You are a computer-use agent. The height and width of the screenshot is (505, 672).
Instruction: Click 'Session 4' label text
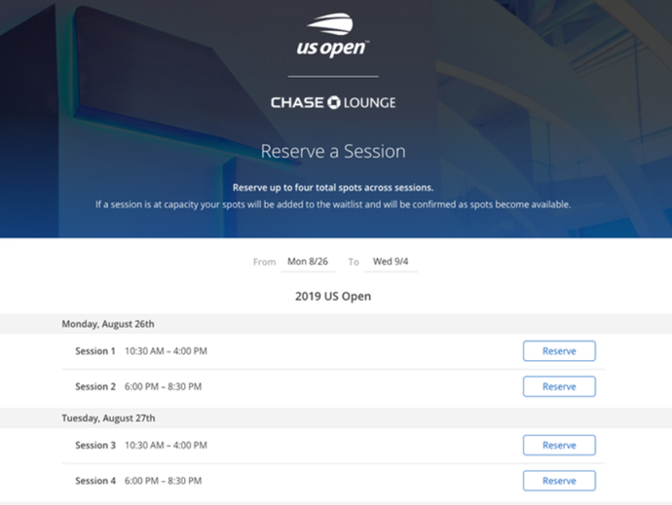[95, 481]
